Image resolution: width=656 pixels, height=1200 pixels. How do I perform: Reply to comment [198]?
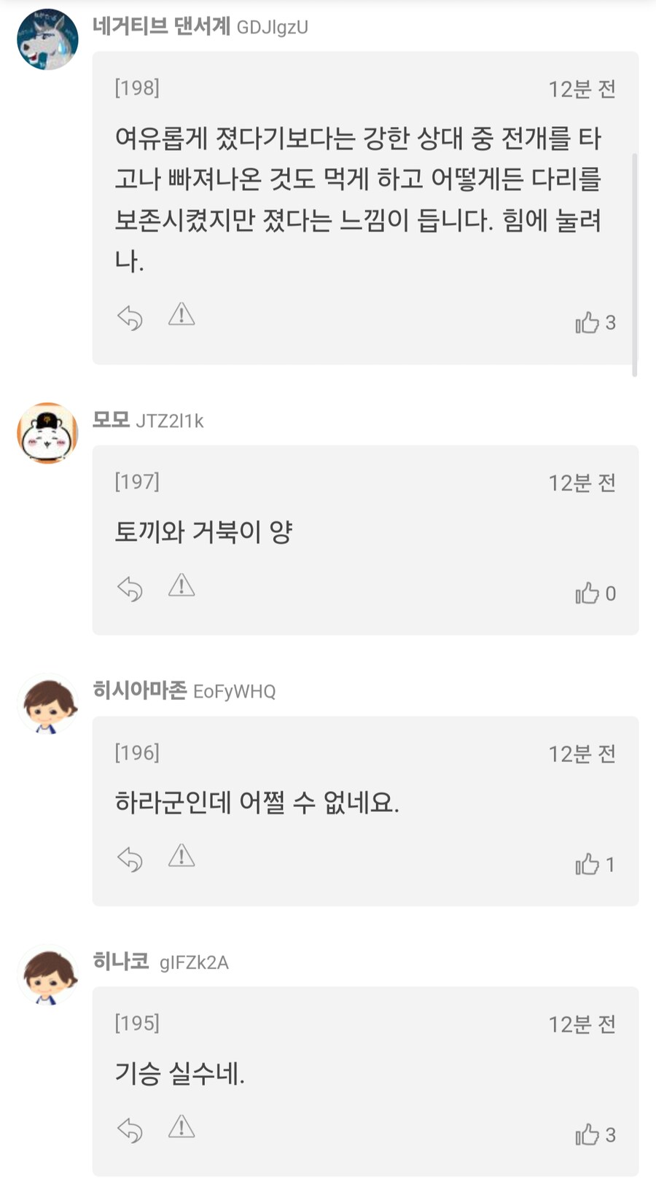(130, 318)
